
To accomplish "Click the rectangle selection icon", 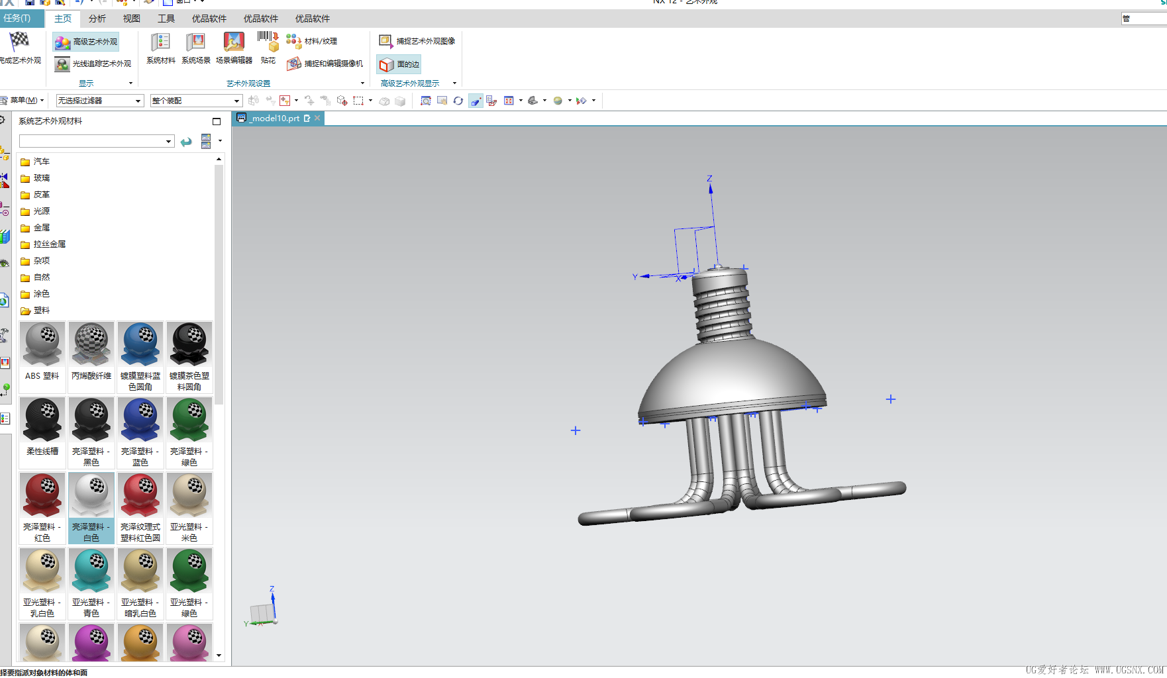I will [x=358, y=101].
